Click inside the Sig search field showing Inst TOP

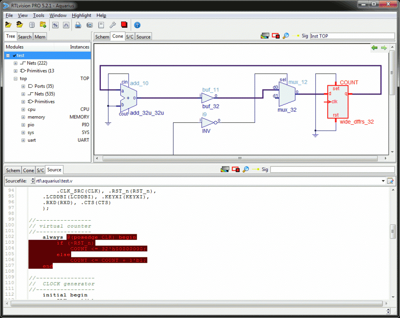[x=352, y=36]
